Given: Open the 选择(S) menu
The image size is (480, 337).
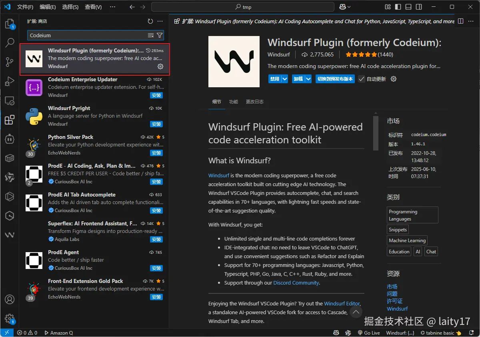Looking at the screenshot, I should 70,7.
